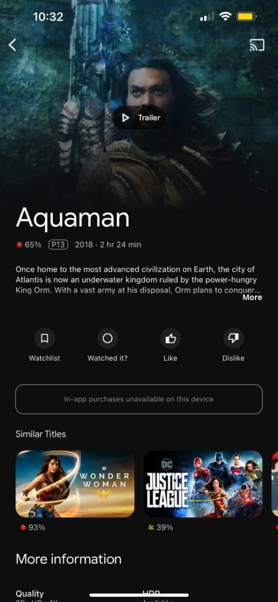Viewport: 278px width, 602px height.
Task: Add Aquaman to Watchlist bookmark icon
Action: [x=45, y=339]
